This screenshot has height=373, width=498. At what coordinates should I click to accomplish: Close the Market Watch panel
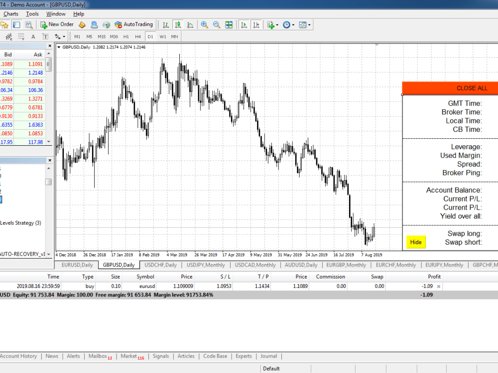(50, 46)
